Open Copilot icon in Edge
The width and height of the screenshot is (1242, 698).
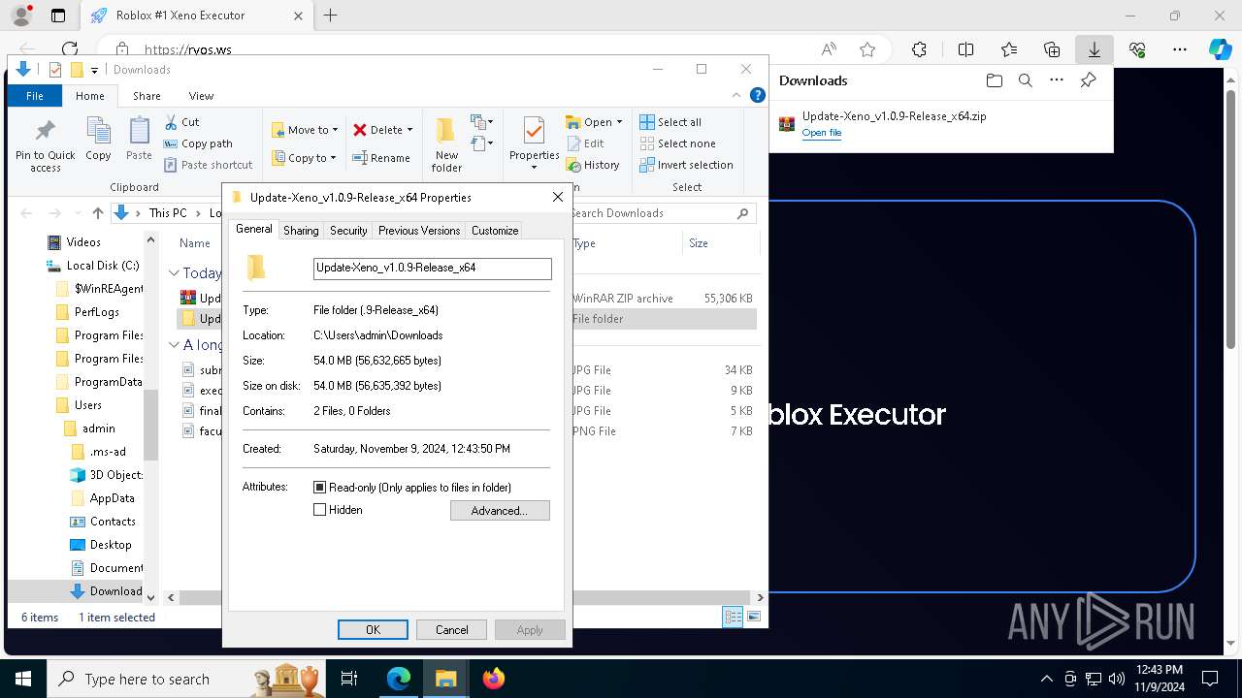[x=1220, y=49]
